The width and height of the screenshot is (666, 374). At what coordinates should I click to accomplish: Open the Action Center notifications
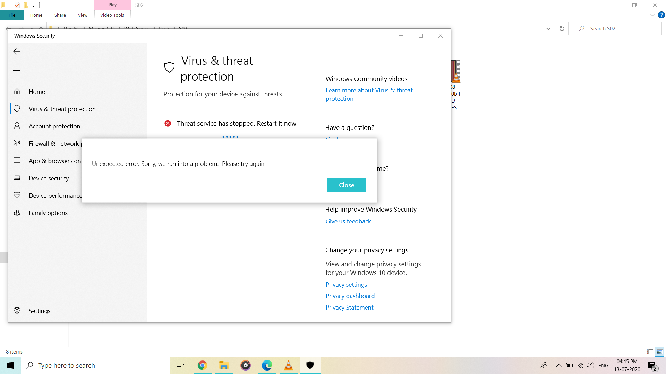pos(652,366)
